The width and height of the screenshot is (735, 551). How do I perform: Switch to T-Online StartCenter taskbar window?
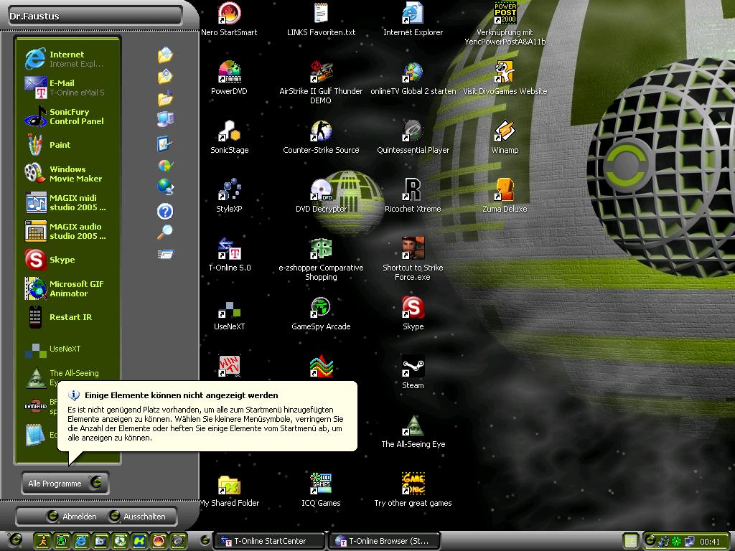(x=271, y=541)
